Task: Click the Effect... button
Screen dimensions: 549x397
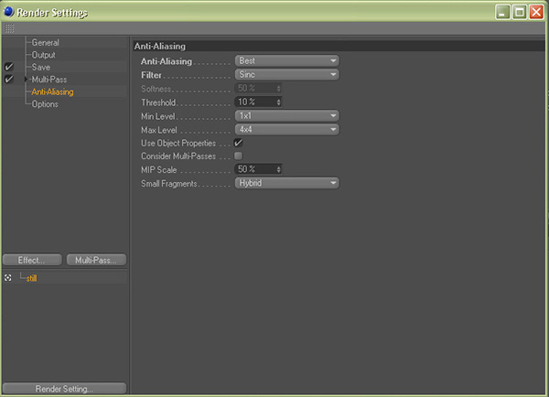Action: point(32,260)
